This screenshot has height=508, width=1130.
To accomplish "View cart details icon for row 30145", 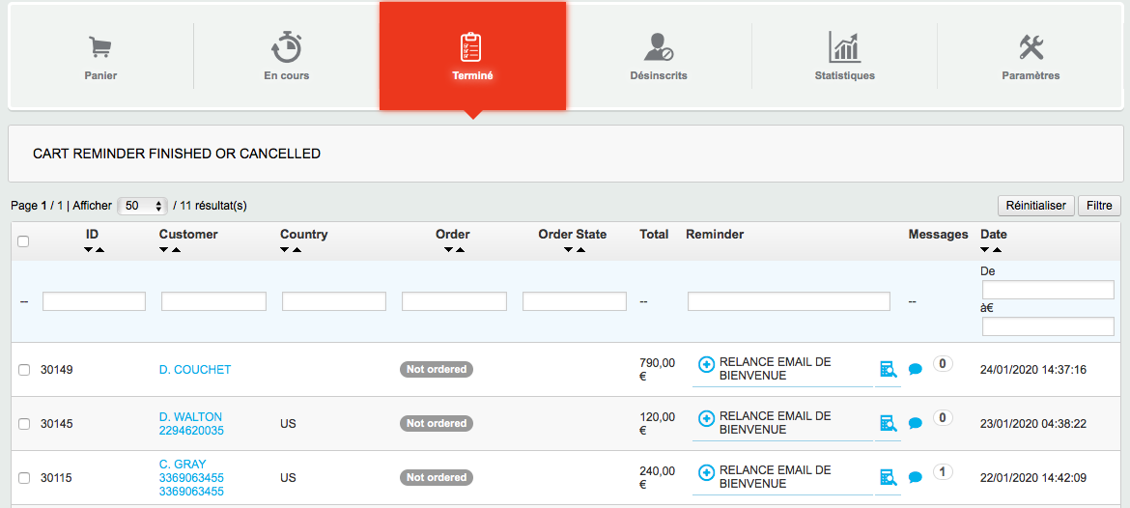I will [x=888, y=424].
